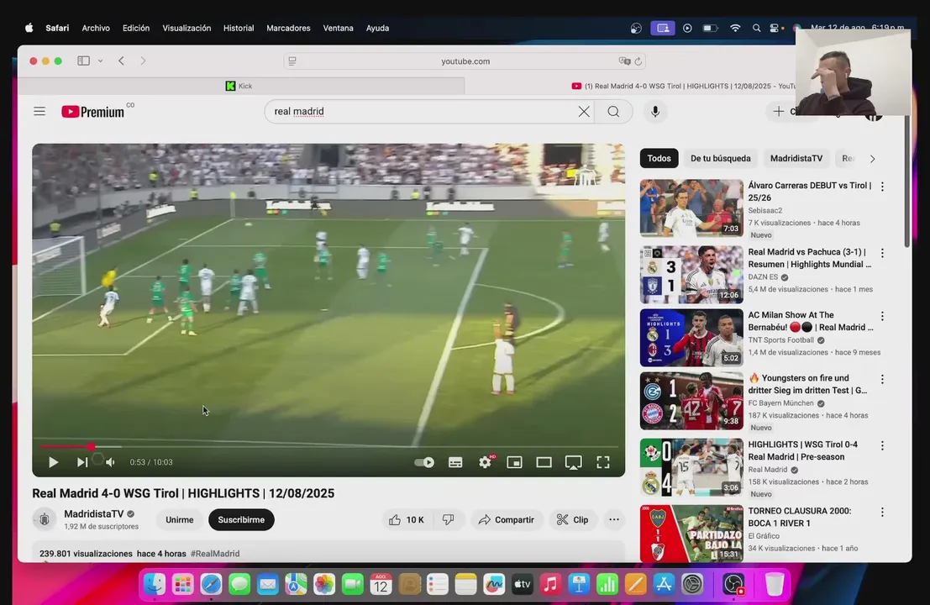Screen dimensions: 930x605
Task: Launch Music app from the Dock
Action: (550, 584)
